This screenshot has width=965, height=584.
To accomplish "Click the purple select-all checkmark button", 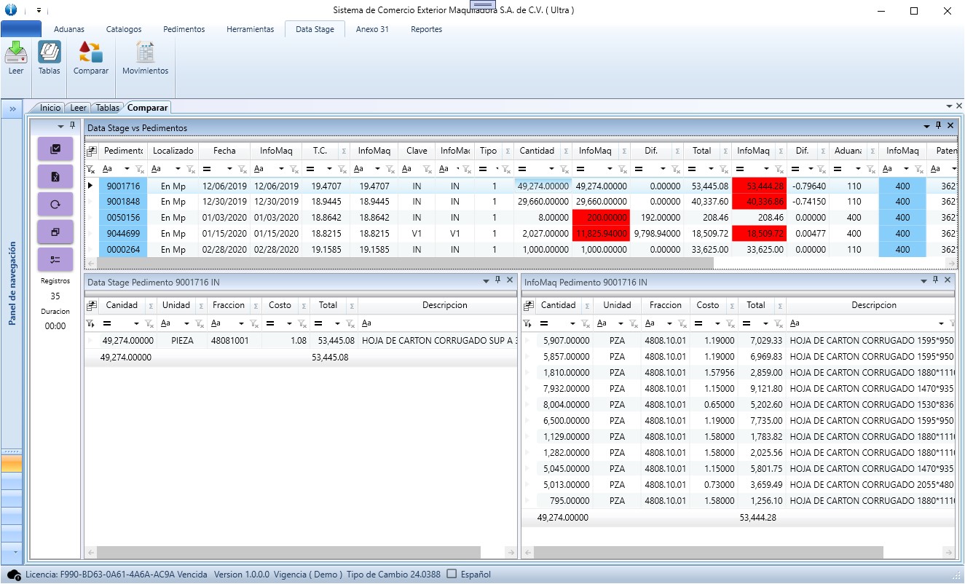I will pos(55,149).
